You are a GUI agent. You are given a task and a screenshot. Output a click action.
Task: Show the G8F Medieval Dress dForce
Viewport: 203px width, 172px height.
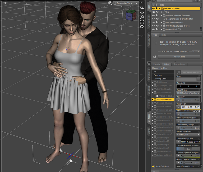(x=154, y=26)
